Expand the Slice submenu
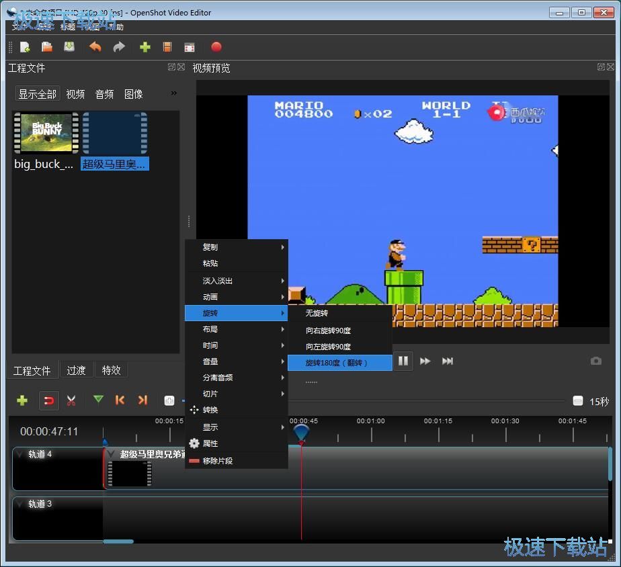Image resolution: width=621 pixels, height=567 pixels. click(237, 394)
